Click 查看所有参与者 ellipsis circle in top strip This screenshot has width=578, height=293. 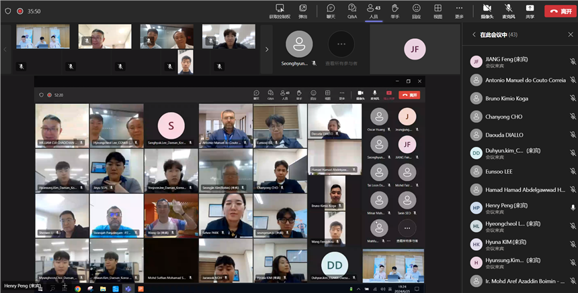[341, 44]
